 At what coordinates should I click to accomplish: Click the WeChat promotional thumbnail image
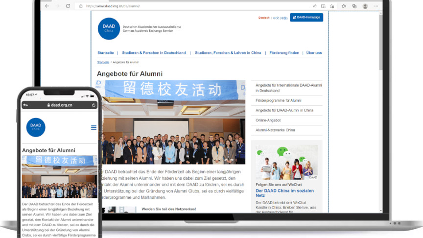coord(286,163)
